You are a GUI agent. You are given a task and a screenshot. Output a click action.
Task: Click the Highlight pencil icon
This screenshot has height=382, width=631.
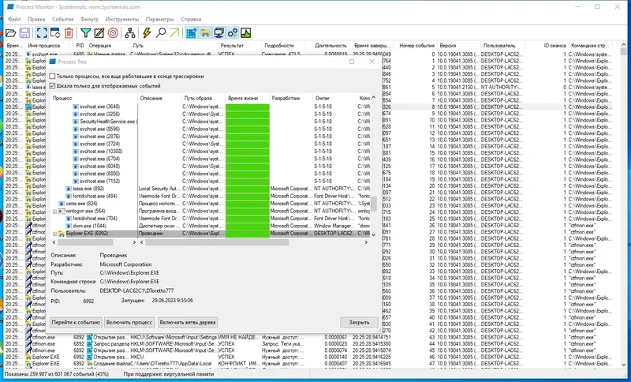point(99,33)
